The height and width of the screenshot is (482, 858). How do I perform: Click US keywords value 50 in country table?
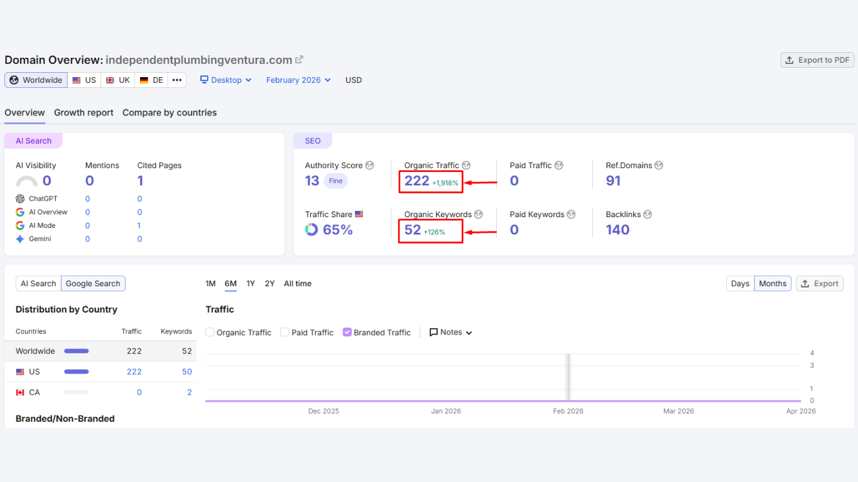coord(187,372)
